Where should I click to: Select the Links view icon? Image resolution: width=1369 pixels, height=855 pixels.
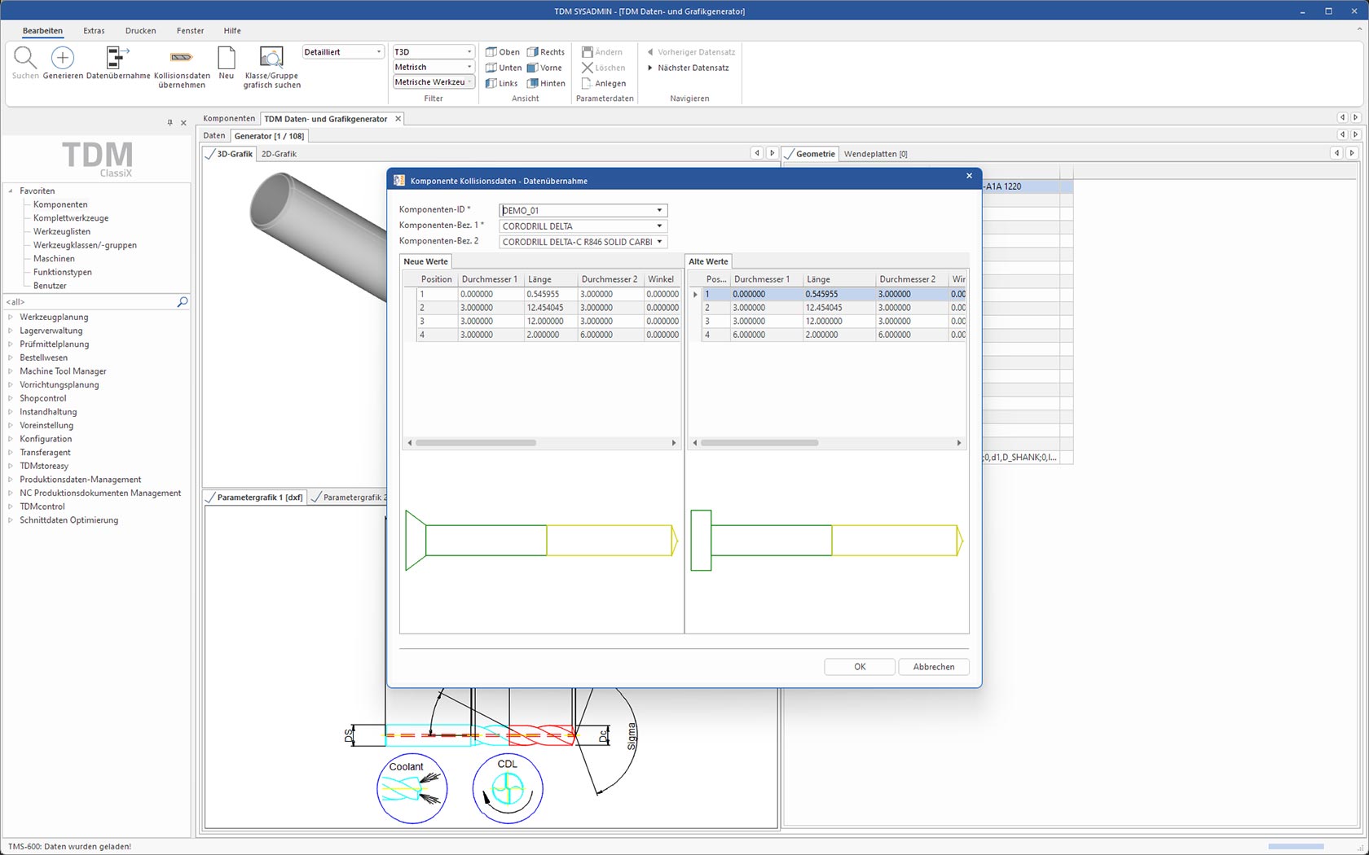click(491, 83)
